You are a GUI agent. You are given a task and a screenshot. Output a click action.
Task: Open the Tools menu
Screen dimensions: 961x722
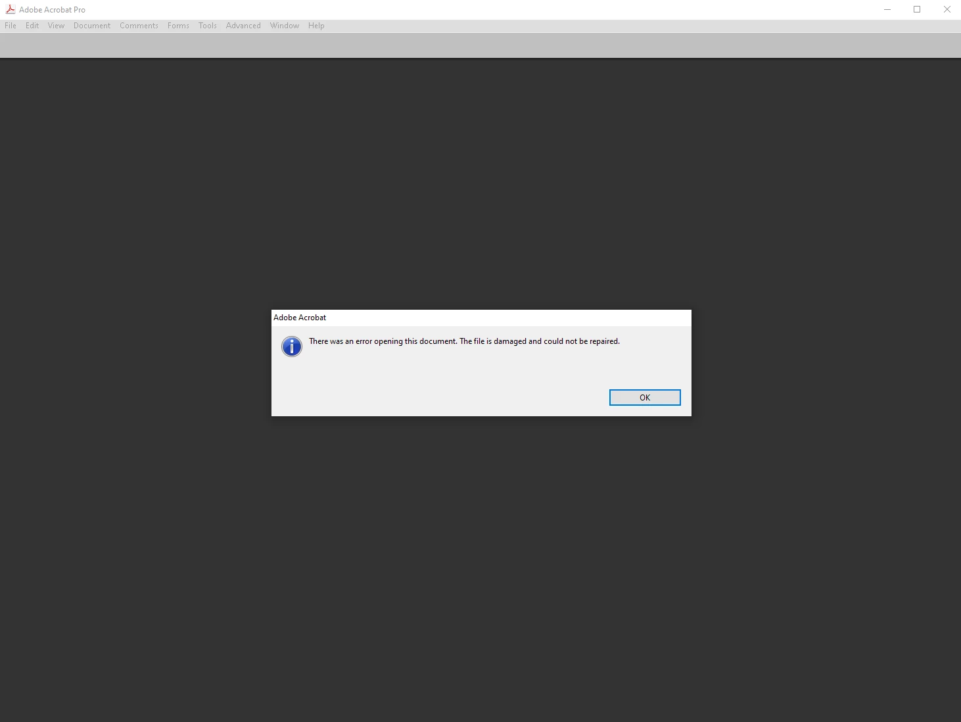pos(208,26)
